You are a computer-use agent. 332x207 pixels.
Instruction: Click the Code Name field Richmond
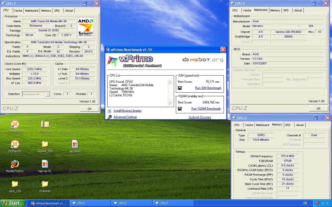tap(36, 26)
